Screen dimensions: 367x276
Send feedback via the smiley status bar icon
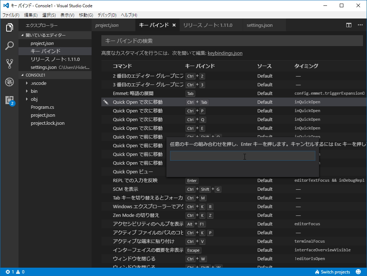358,271
